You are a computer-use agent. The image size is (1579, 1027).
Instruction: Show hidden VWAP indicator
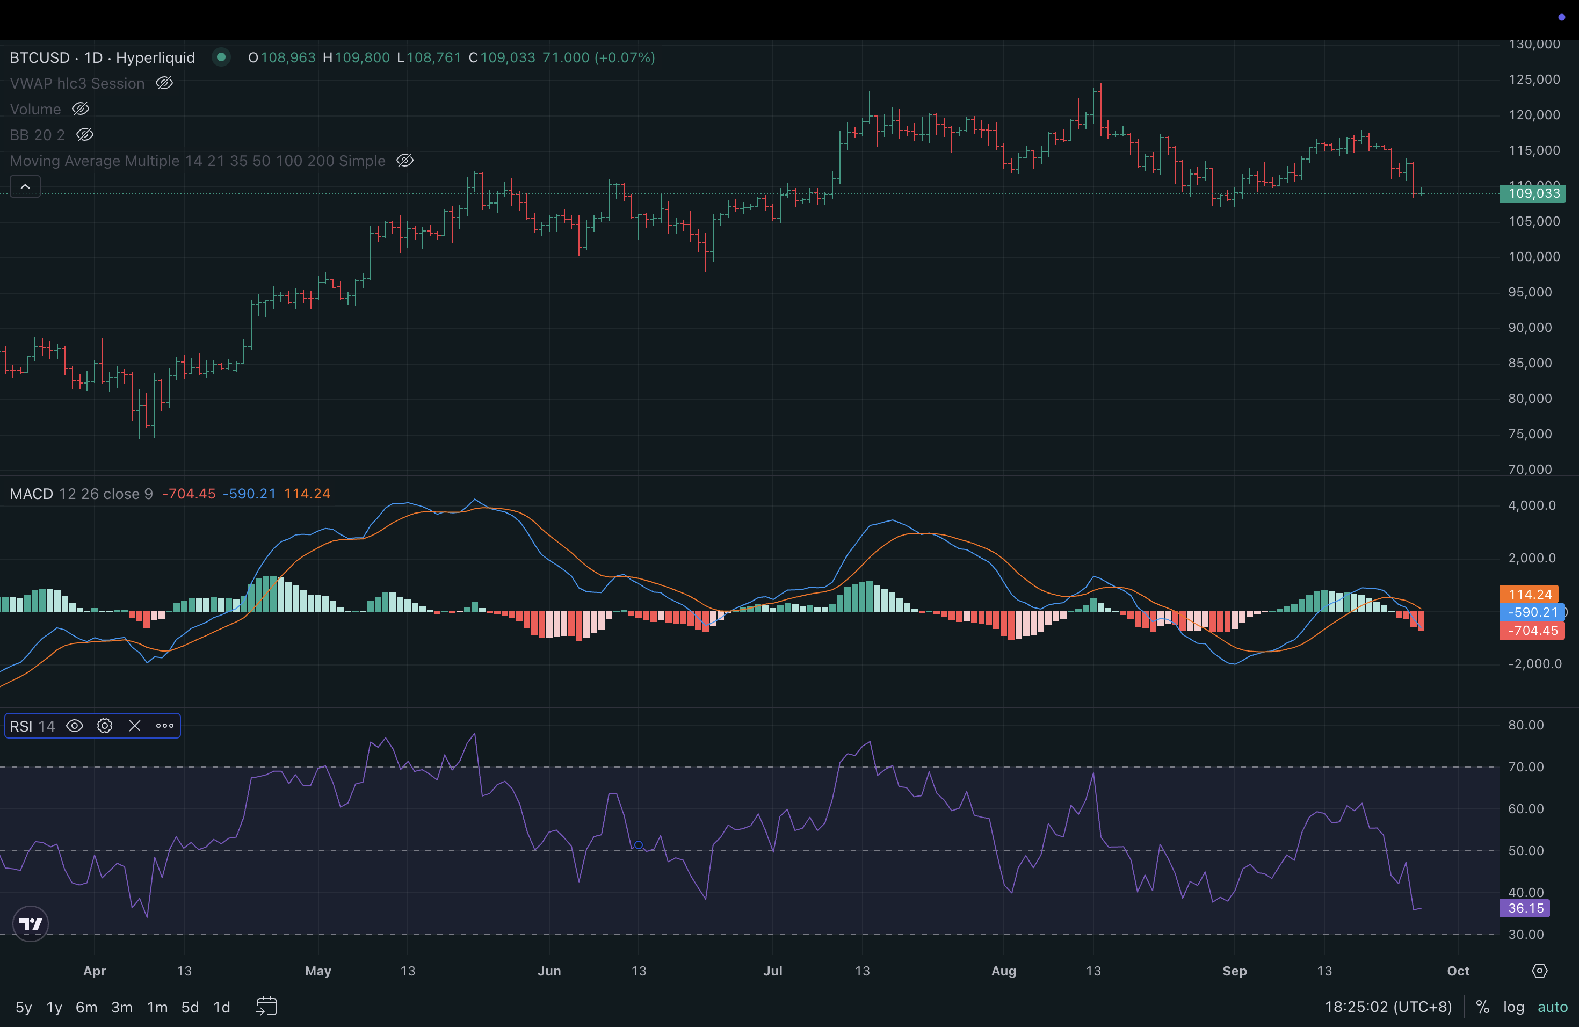164,84
